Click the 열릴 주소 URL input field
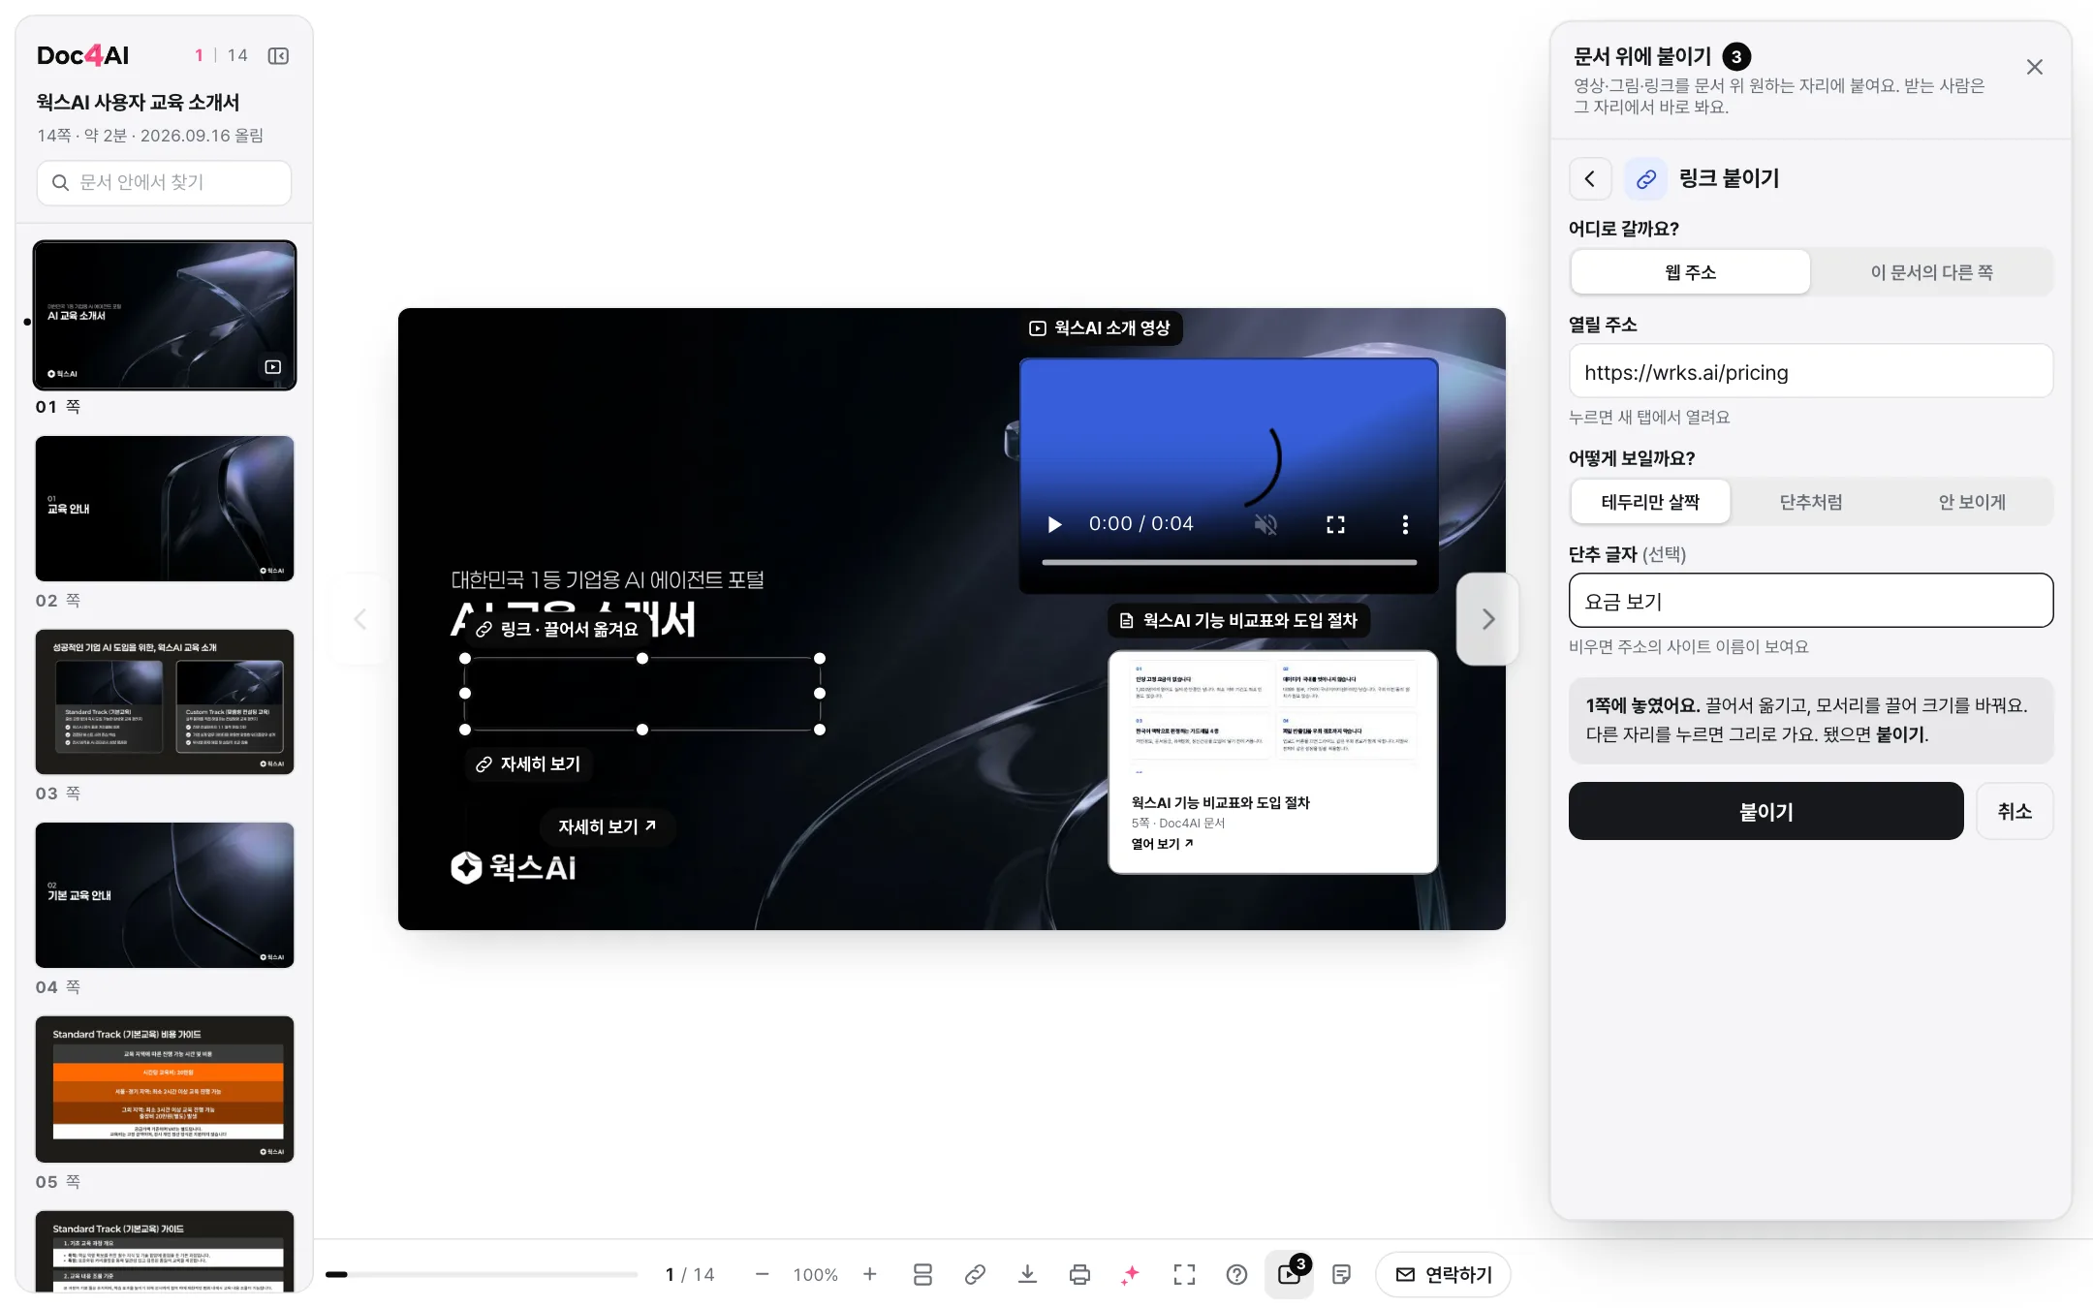The height and width of the screenshot is (1308, 2093). click(1810, 372)
